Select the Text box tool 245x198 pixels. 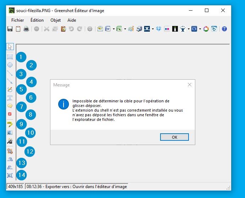10,98
